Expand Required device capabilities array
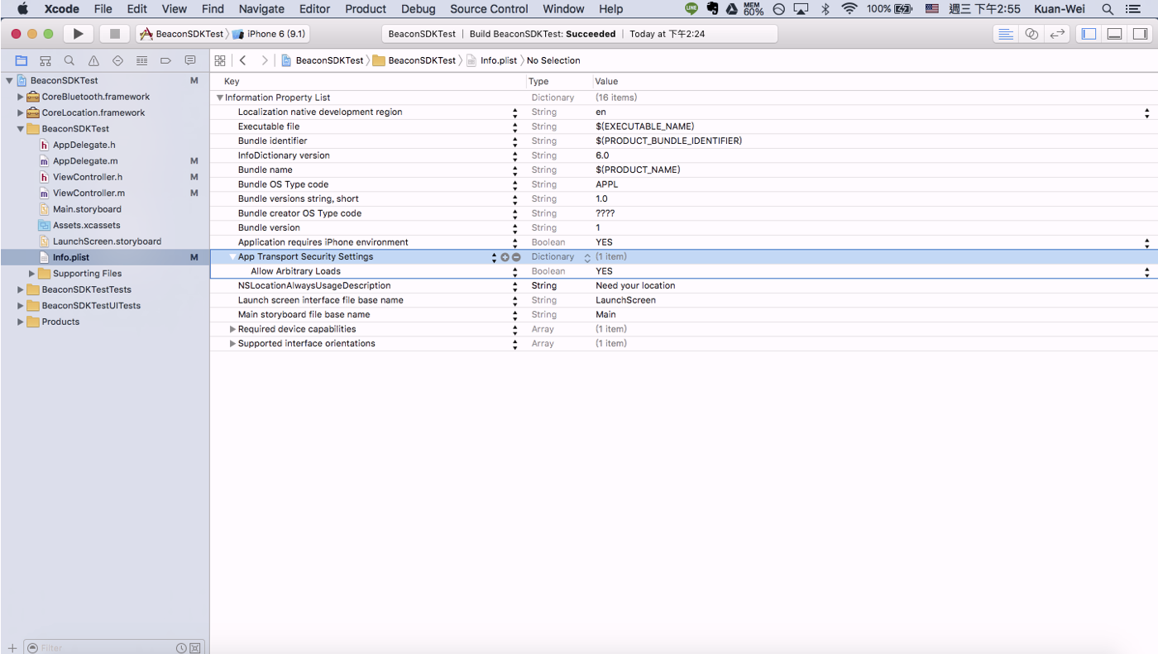This screenshot has width=1158, height=654. pyautogui.click(x=232, y=329)
